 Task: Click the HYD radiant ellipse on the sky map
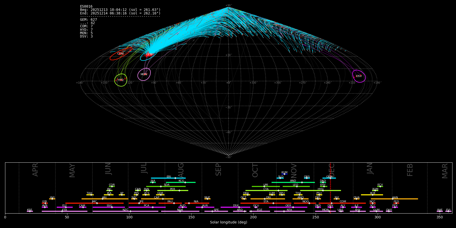click(x=121, y=80)
